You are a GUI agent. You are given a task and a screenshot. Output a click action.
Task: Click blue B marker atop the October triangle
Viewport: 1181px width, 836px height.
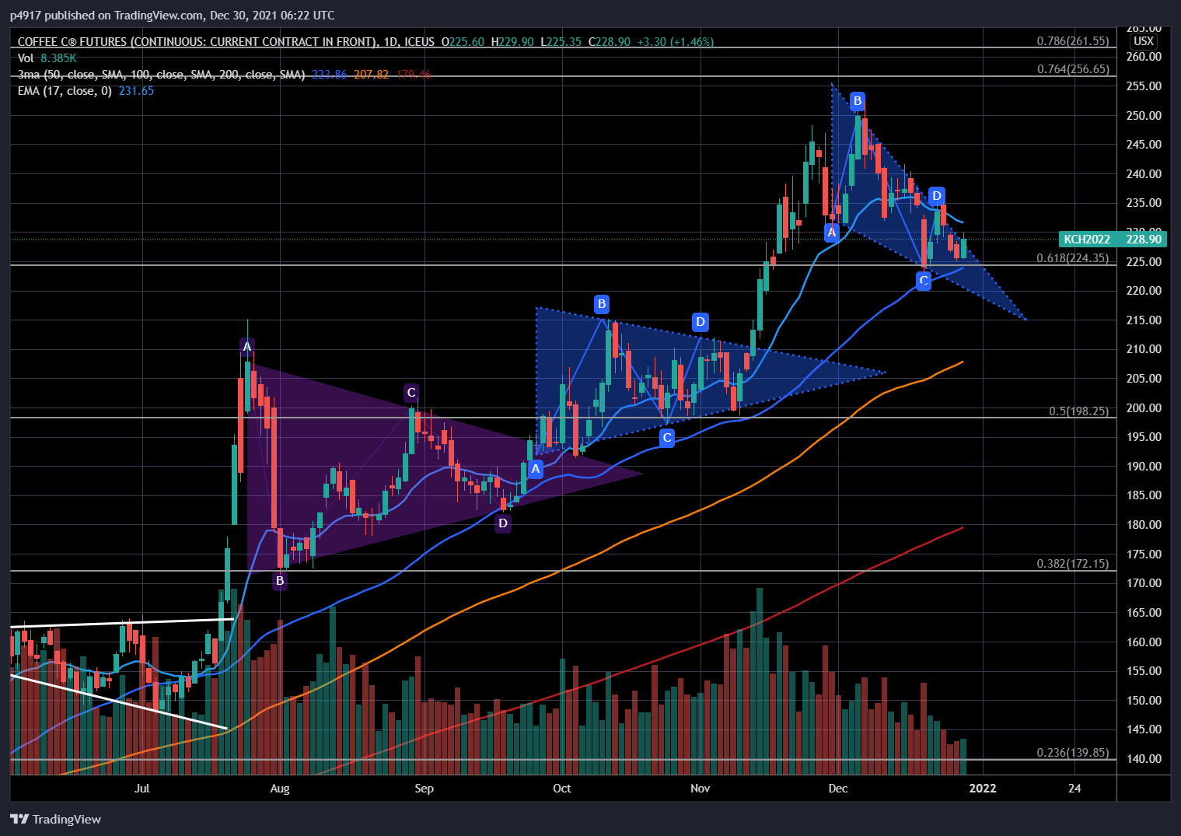(601, 303)
